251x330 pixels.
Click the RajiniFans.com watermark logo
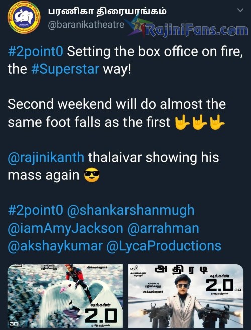point(197,31)
